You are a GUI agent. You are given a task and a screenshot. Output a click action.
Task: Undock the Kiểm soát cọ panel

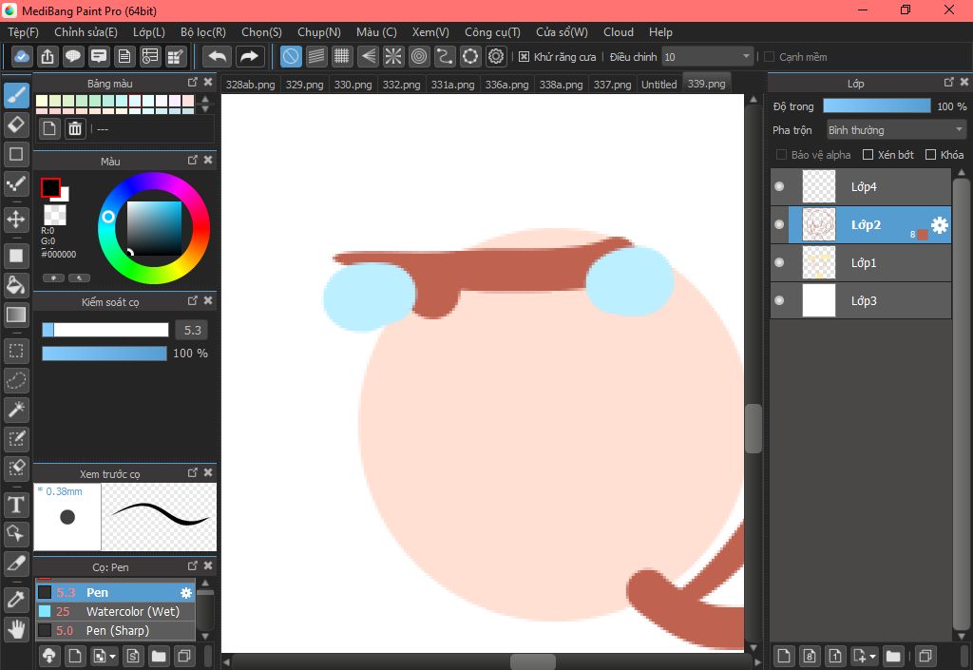pyautogui.click(x=192, y=300)
